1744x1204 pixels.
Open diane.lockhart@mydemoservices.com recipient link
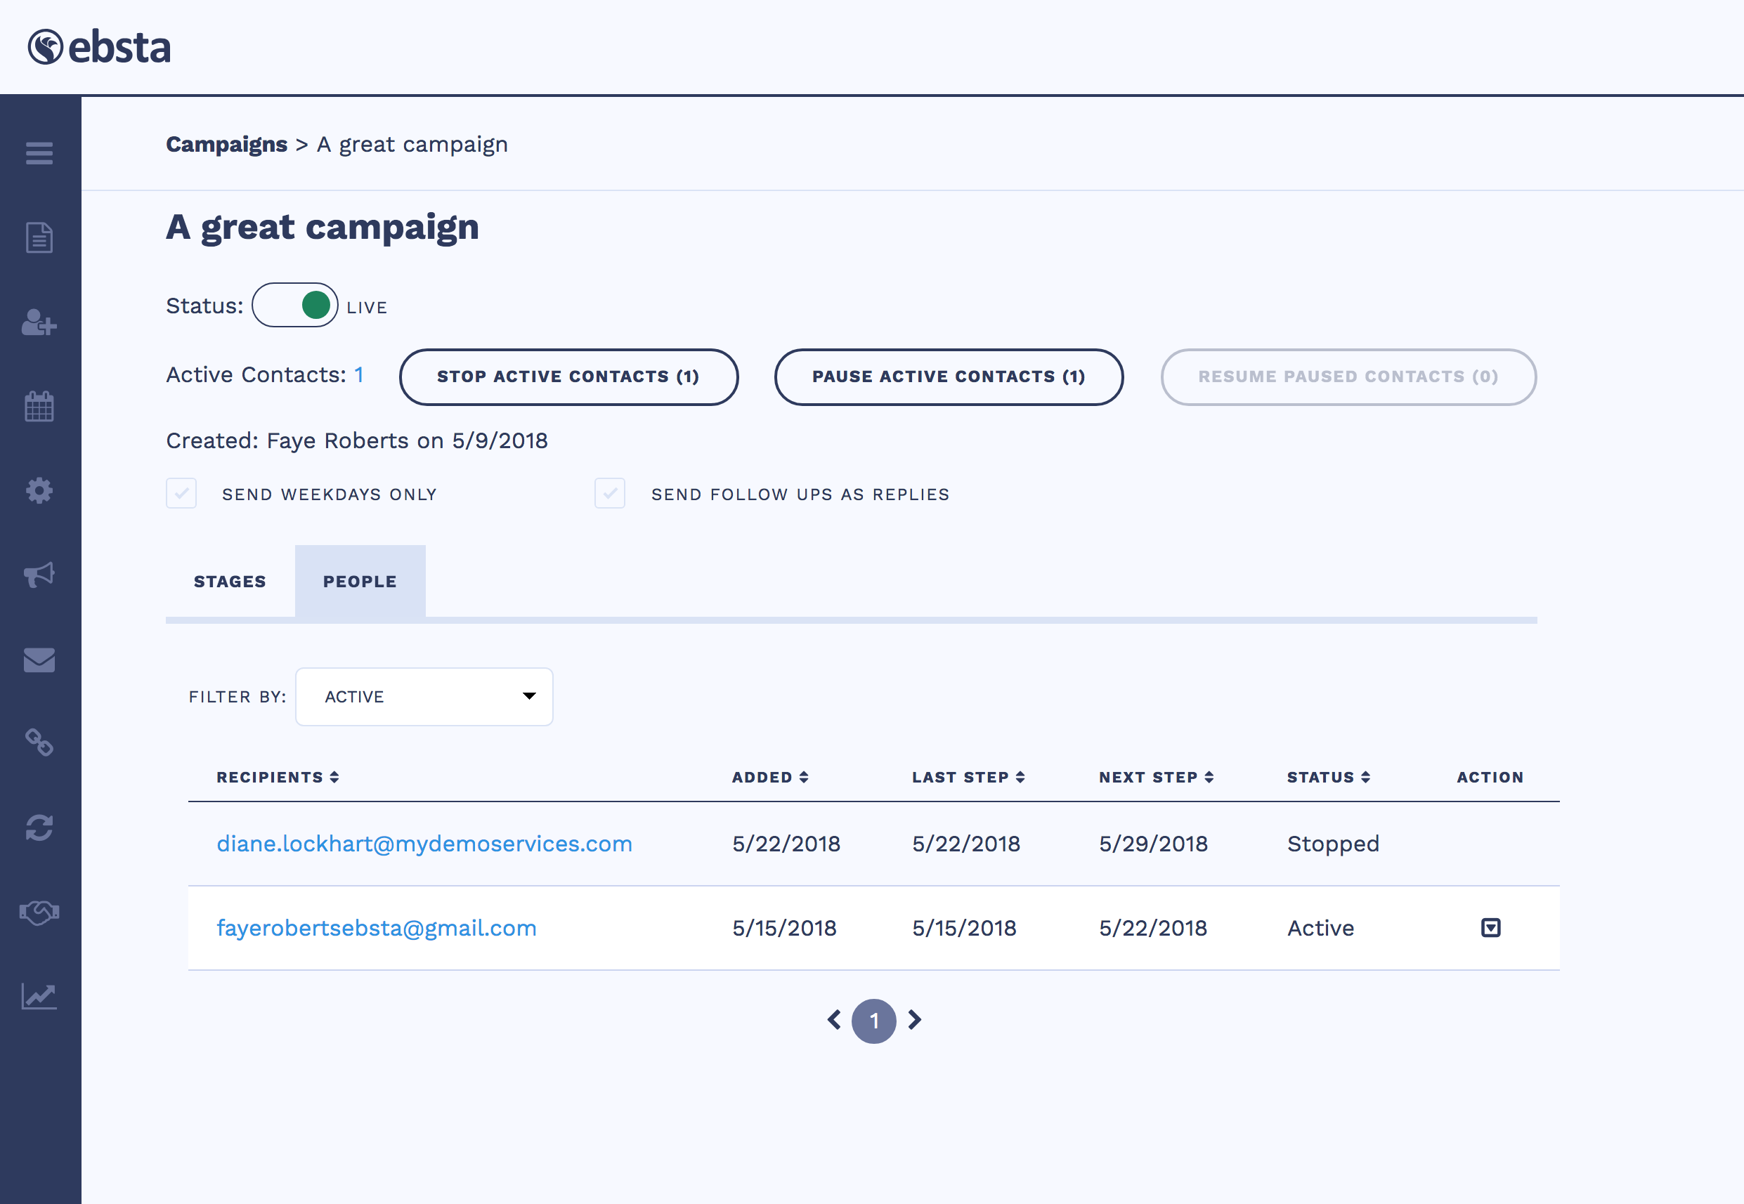[424, 844]
